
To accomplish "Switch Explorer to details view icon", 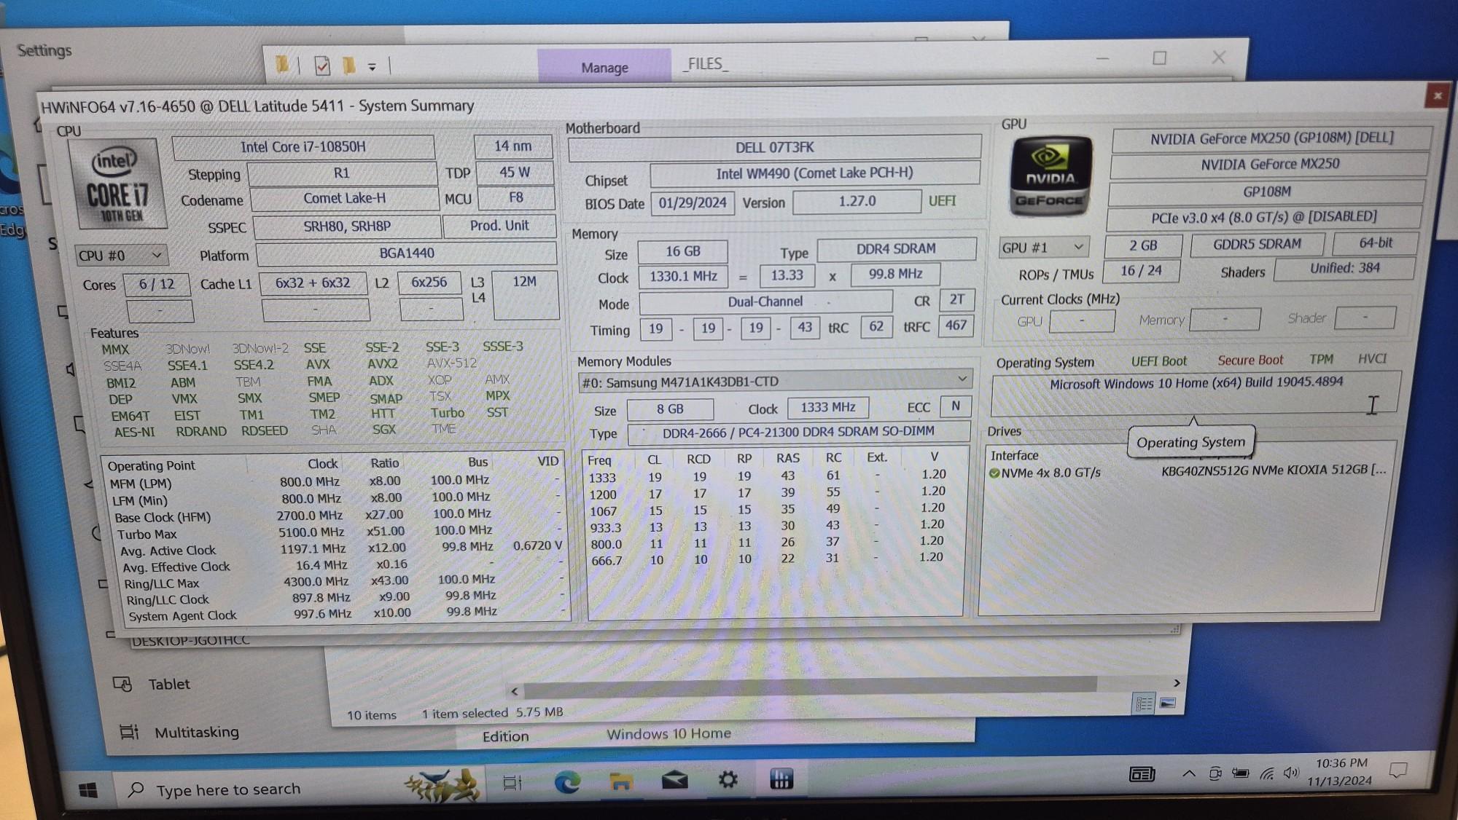I will [1144, 703].
